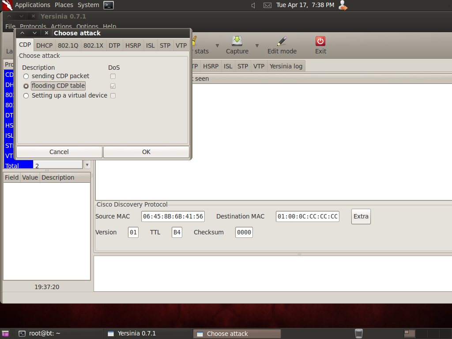The height and width of the screenshot is (339, 452).
Task: Click the TTL field showing B4
Action: 177,232
